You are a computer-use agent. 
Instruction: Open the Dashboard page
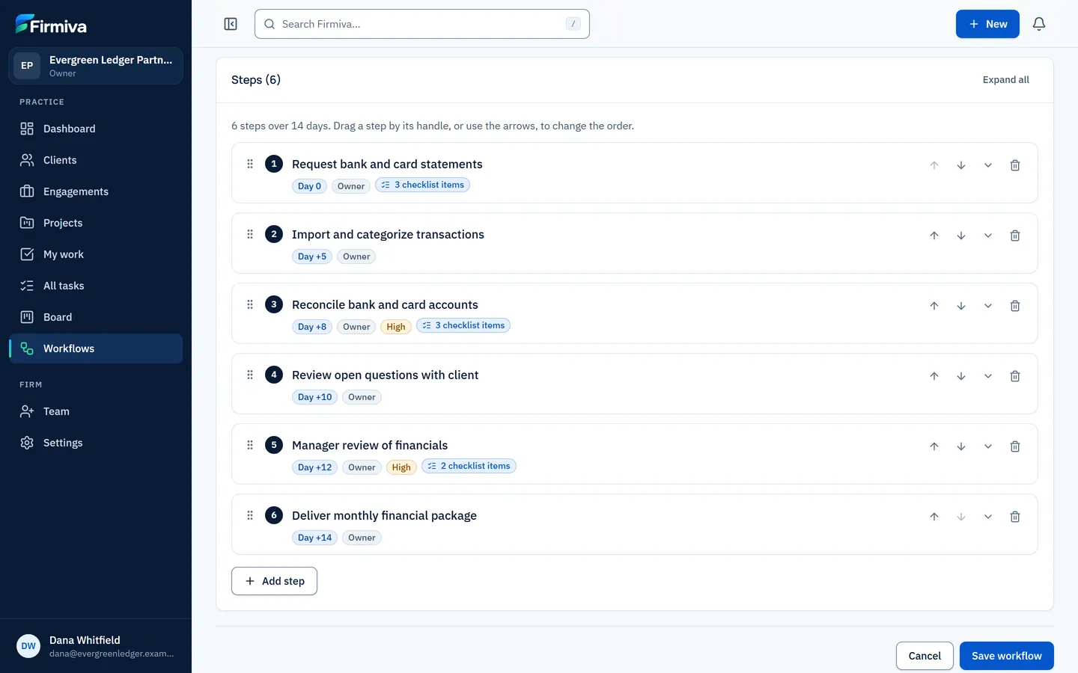tap(96, 129)
